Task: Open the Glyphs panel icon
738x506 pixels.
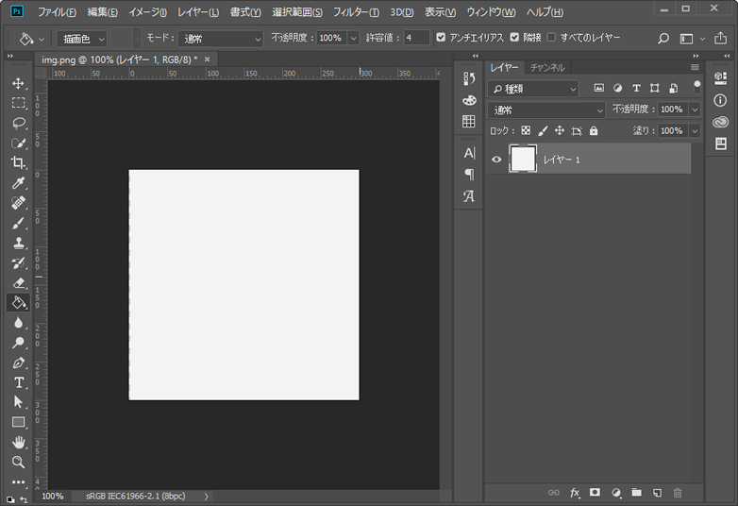Action: (x=469, y=195)
